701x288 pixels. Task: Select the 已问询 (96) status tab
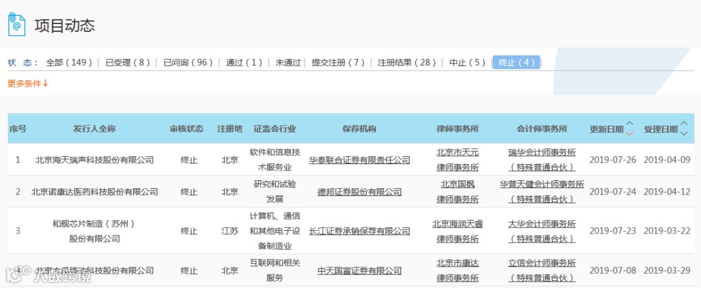pos(188,62)
